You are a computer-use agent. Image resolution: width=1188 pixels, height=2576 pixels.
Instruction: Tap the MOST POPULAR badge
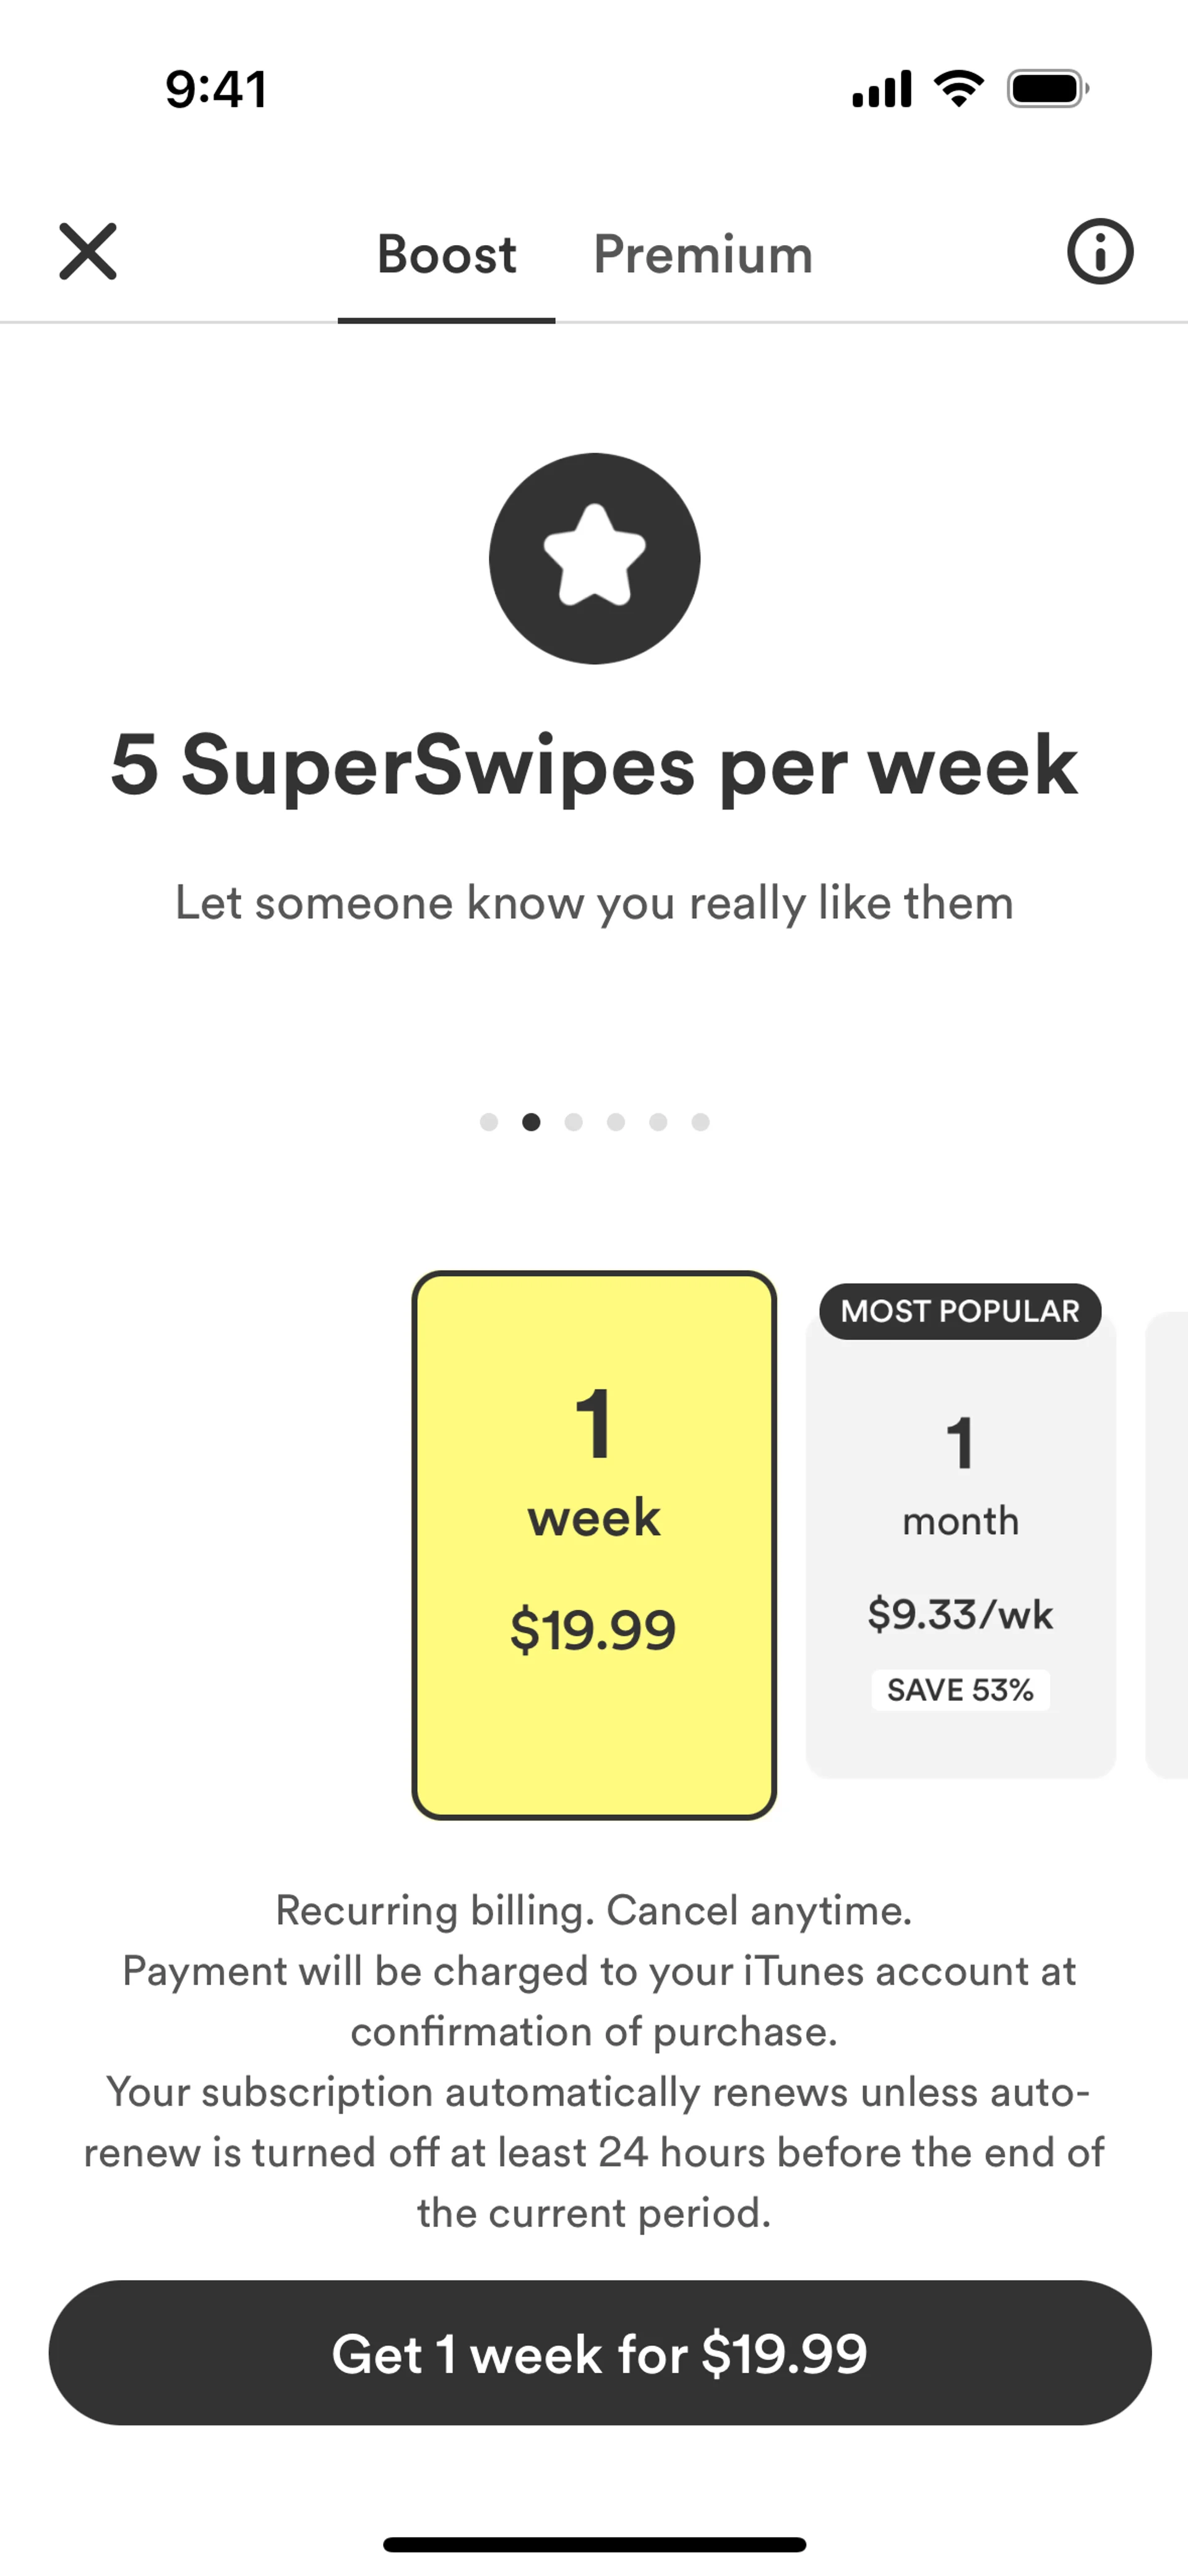(960, 1311)
